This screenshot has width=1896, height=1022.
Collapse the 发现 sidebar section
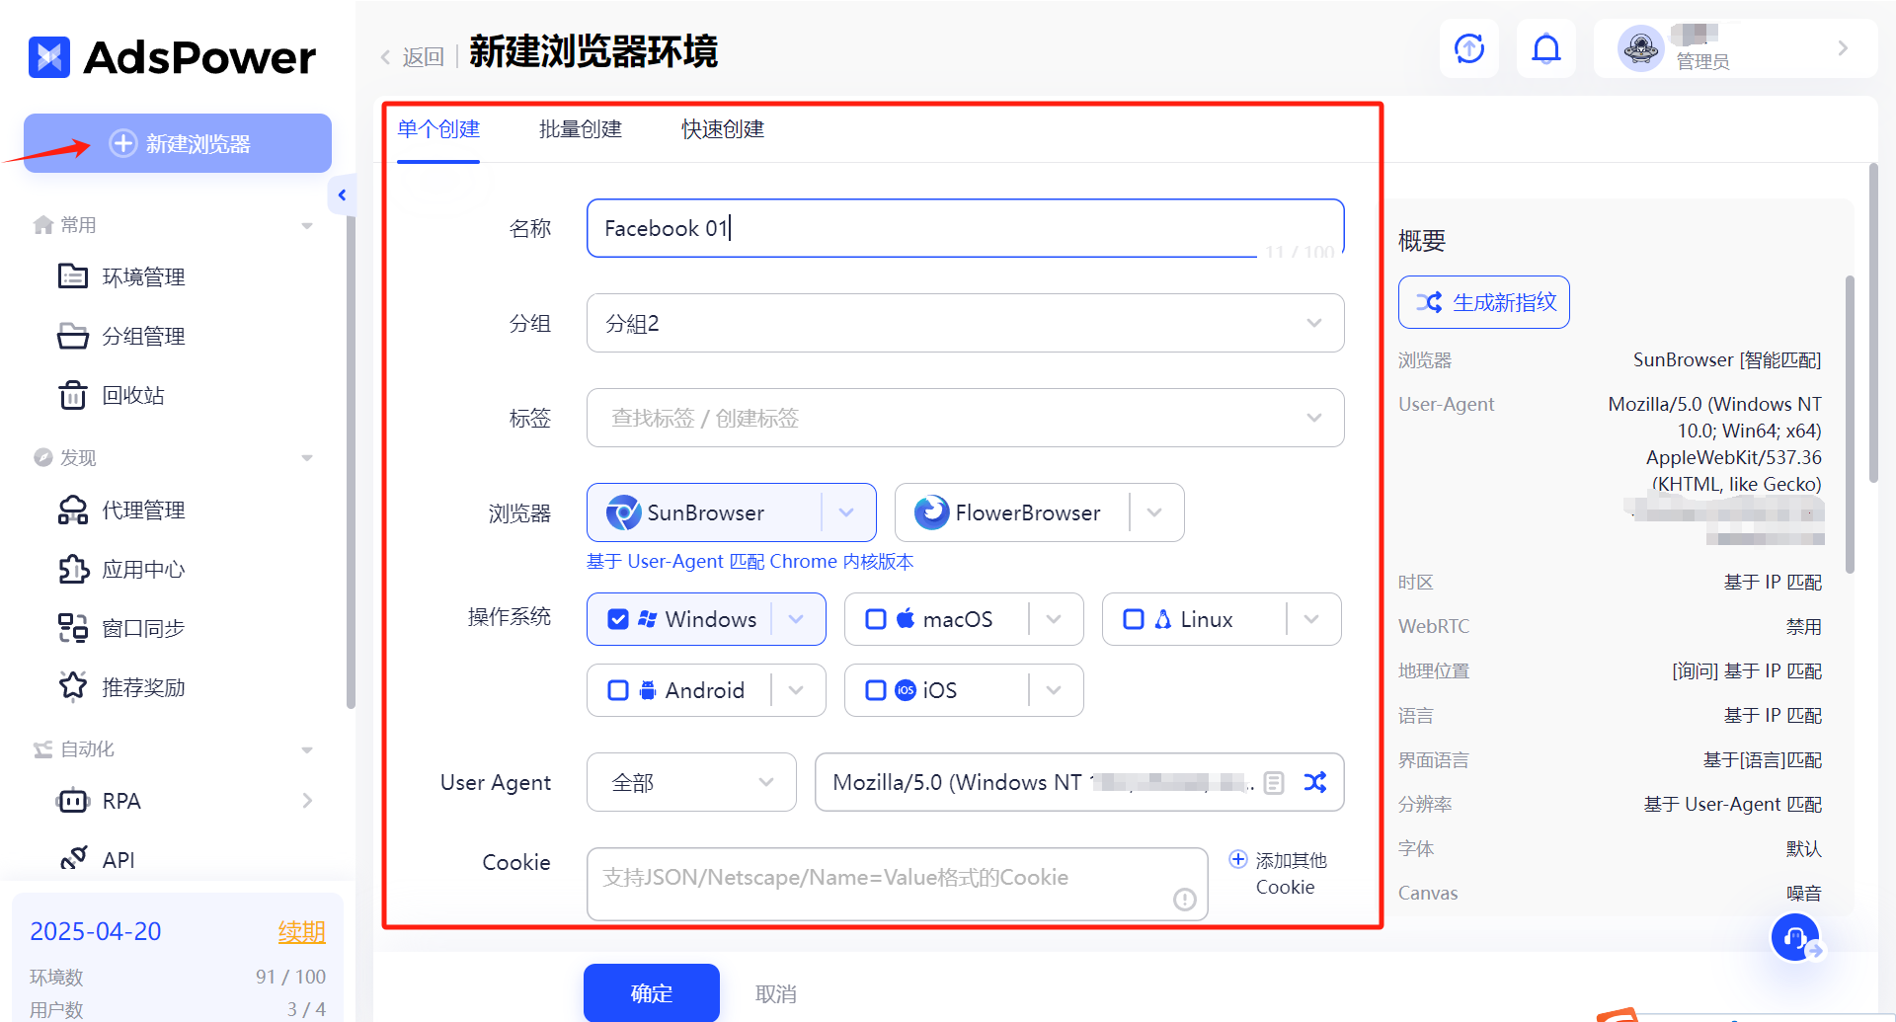307,458
